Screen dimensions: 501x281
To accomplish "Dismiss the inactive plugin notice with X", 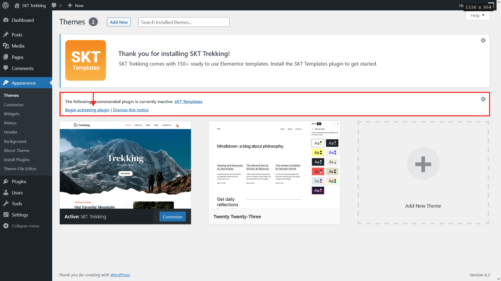I will [x=483, y=99].
